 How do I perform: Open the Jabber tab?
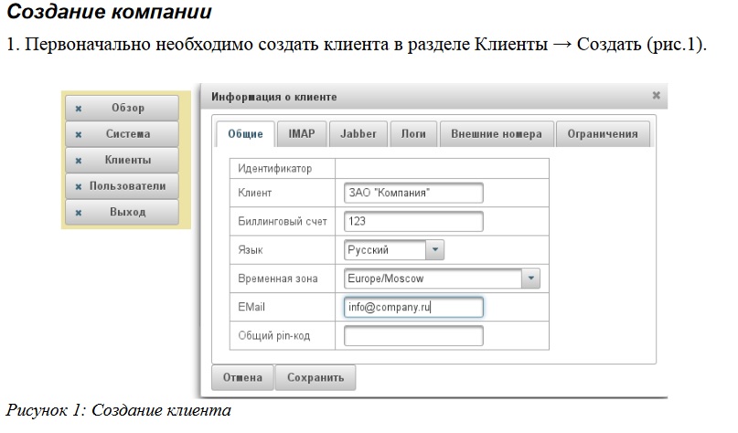pyautogui.click(x=358, y=133)
